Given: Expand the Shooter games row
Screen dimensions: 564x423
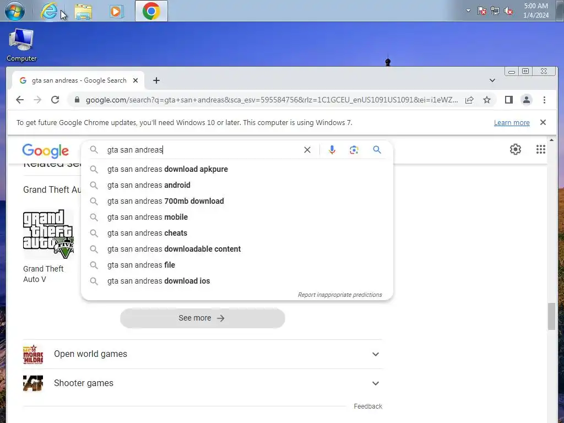Looking at the screenshot, I should (202, 383).
